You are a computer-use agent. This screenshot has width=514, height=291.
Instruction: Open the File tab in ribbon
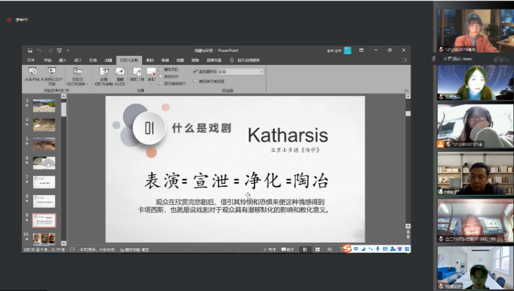tap(31, 60)
